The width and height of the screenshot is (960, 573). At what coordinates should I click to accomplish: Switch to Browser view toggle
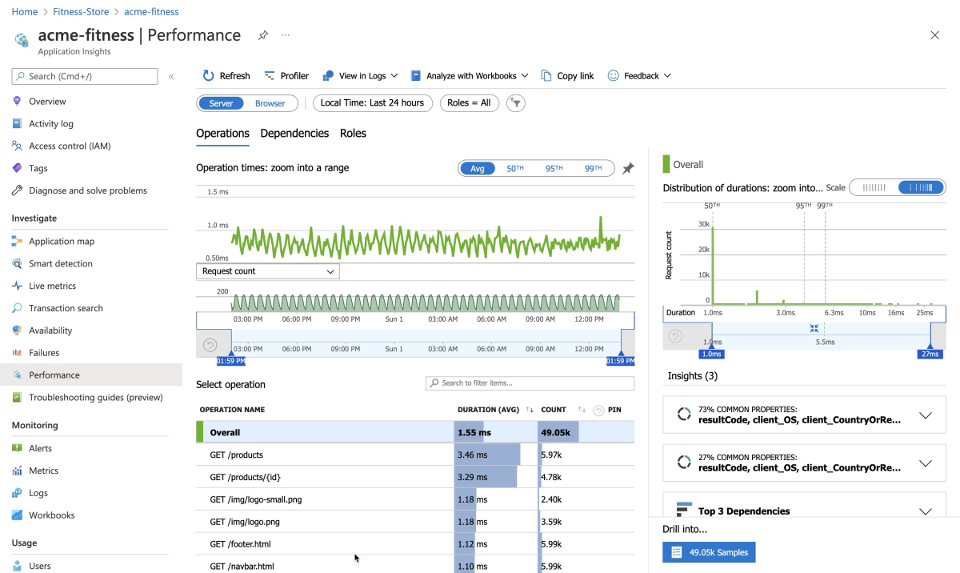point(270,103)
